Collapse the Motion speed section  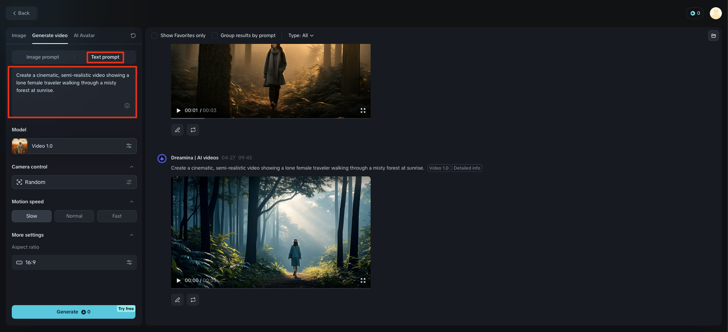[x=132, y=202]
